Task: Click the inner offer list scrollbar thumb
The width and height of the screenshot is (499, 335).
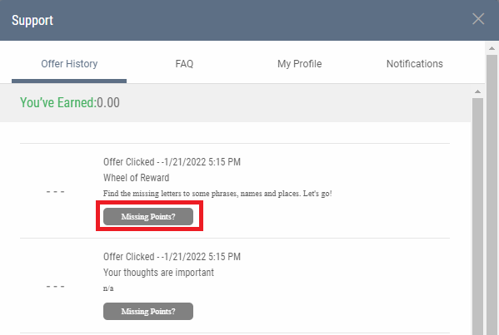Action: pyautogui.click(x=477, y=216)
